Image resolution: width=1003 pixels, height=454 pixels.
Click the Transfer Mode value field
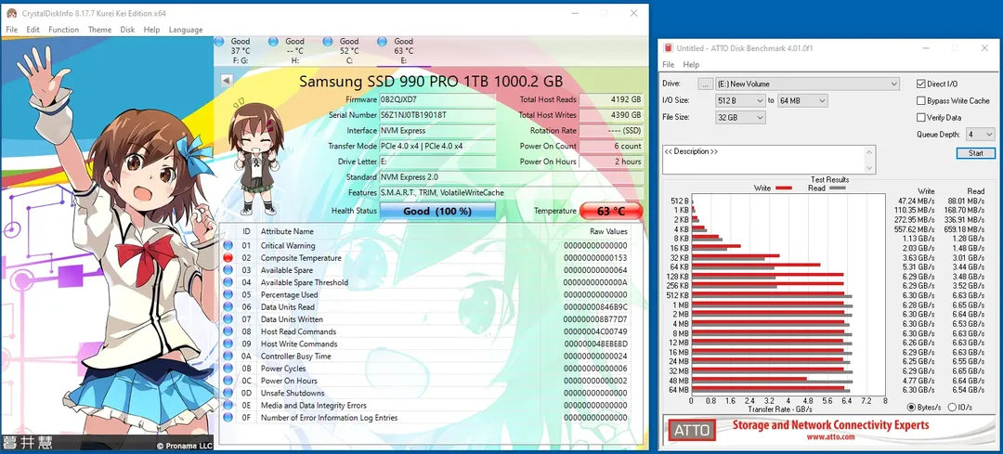pos(437,146)
